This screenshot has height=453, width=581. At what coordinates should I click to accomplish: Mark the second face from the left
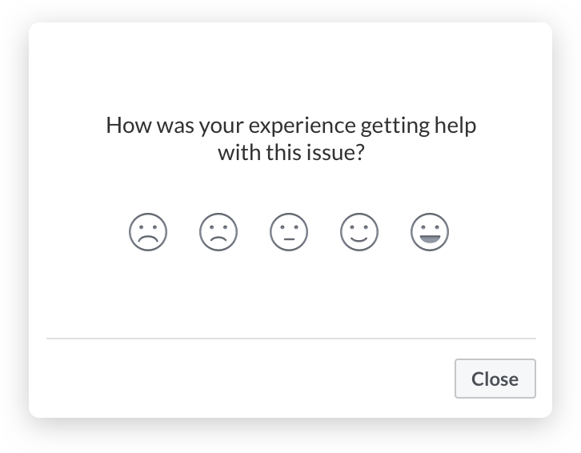(218, 232)
